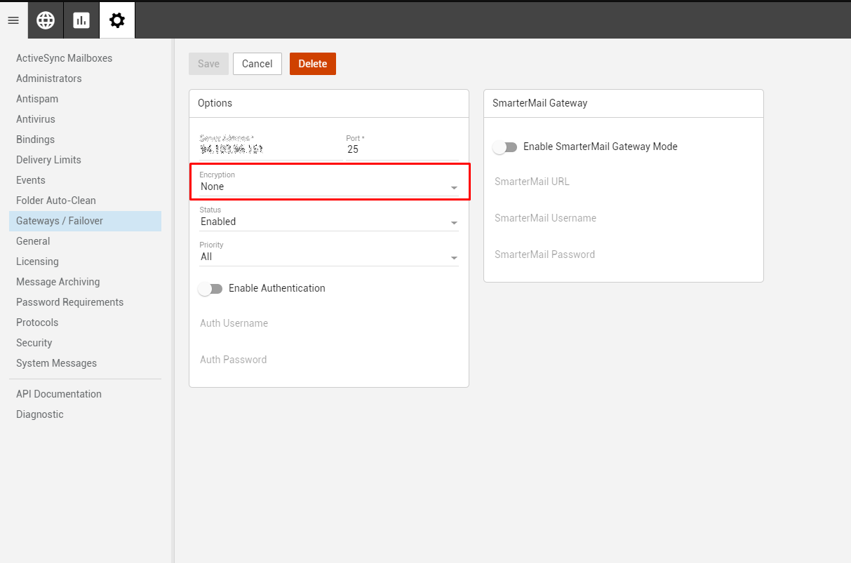Select Message Archiving in sidebar

(58, 282)
